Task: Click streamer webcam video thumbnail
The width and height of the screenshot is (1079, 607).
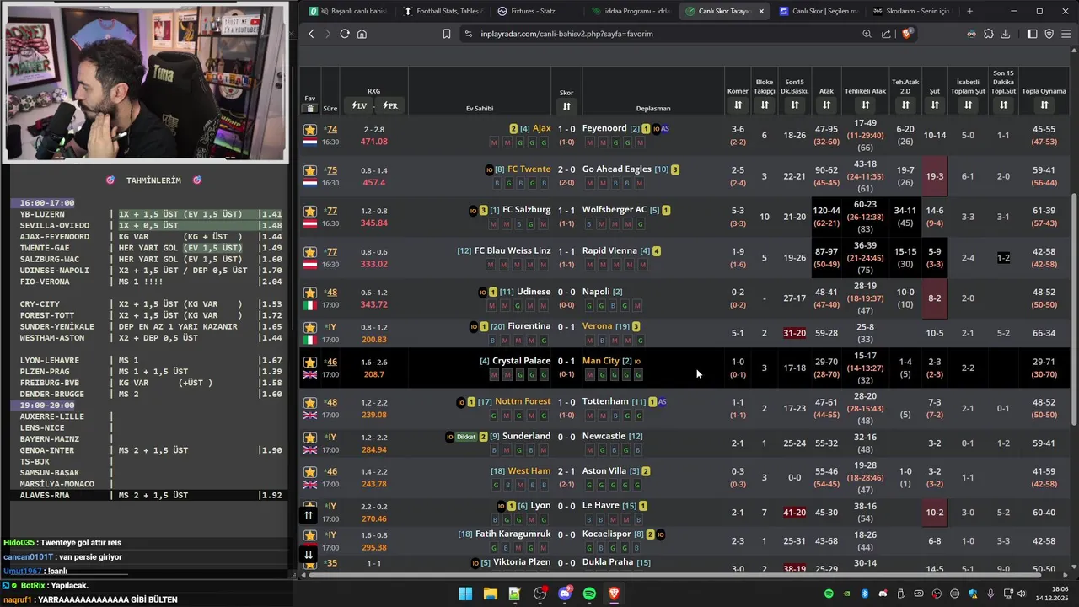Action: click(x=145, y=82)
